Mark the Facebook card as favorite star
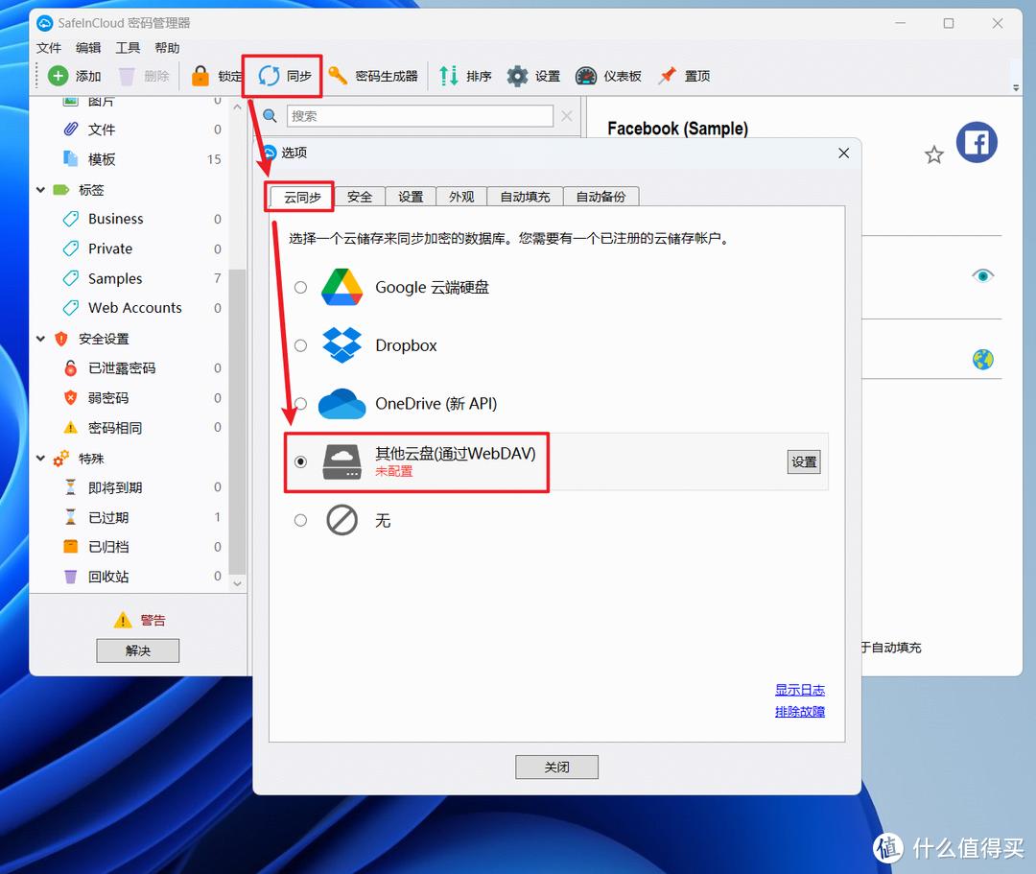 click(x=933, y=154)
